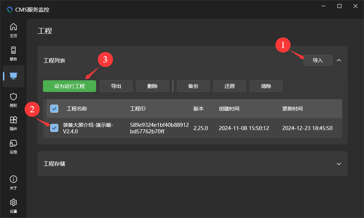Click the 清除 clear button
The image size is (364, 218).
click(x=266, y=86)
